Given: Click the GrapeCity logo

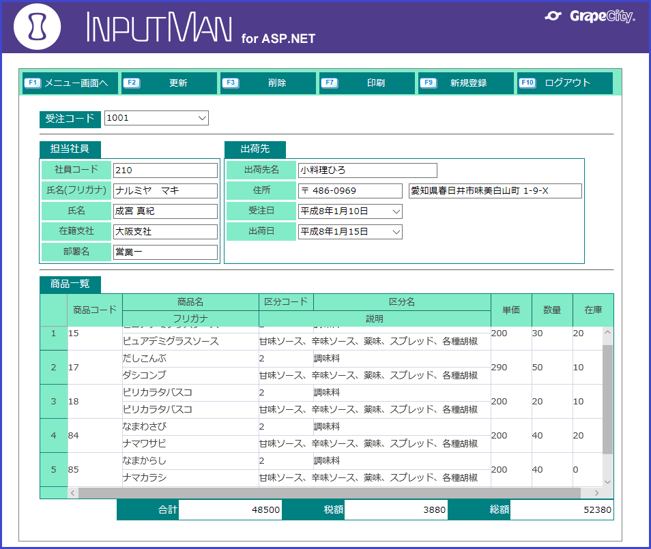Looking at the screenshot, I should (x=590, y=16).
